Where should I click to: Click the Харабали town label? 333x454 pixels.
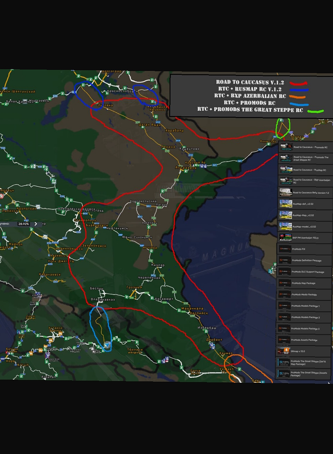174,130
